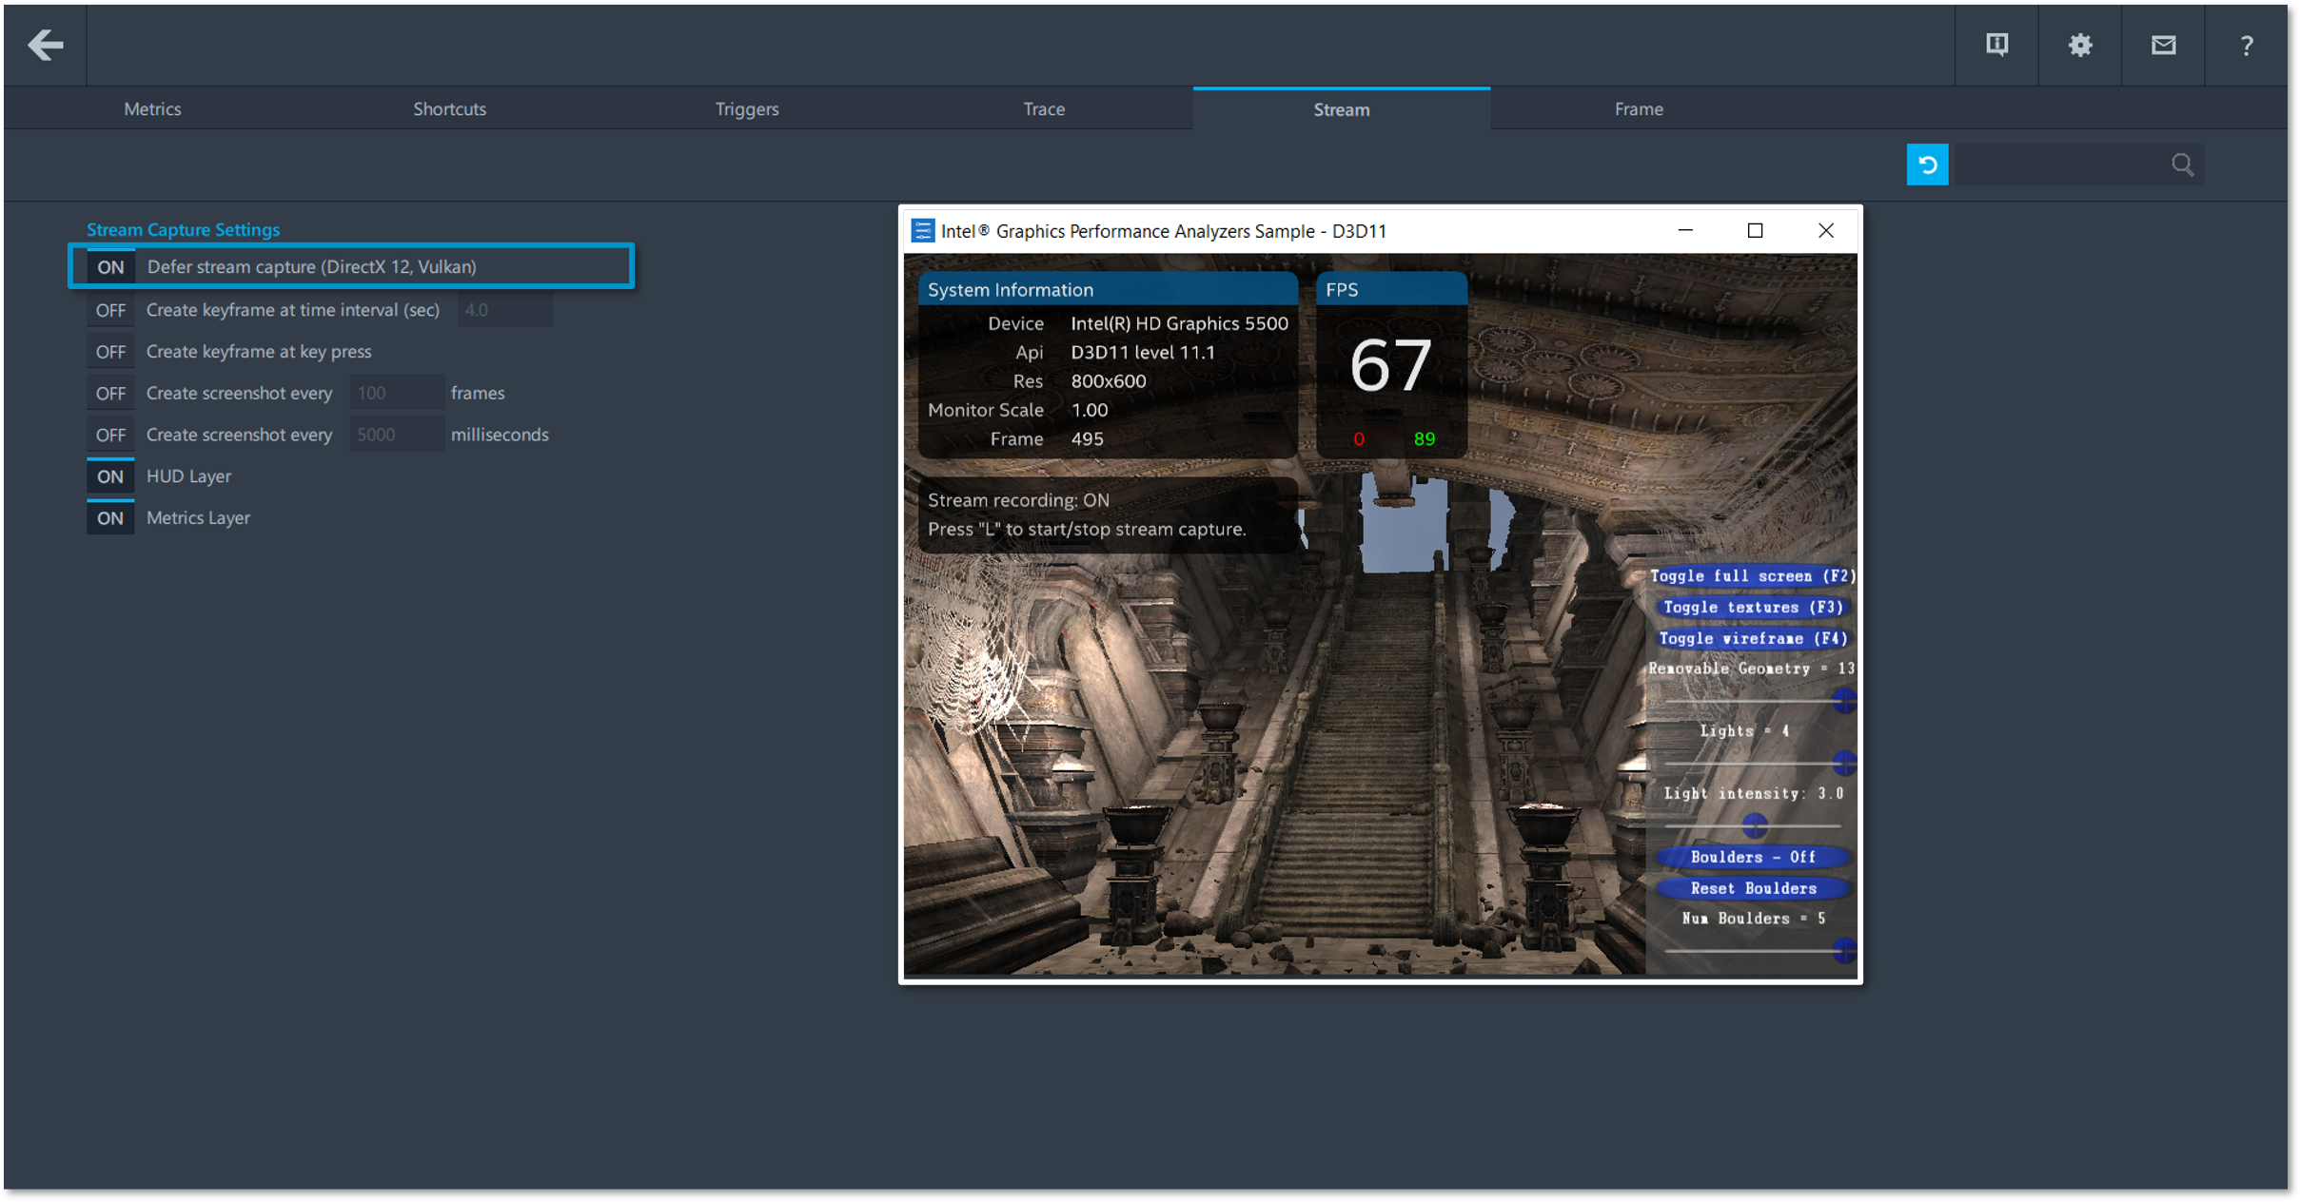Enable Create keyframe at key press
This screenshot has width=2300, height=1202.
(110, 352)
